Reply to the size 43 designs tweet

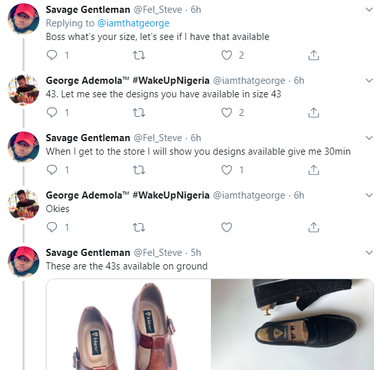pos(52,113)
